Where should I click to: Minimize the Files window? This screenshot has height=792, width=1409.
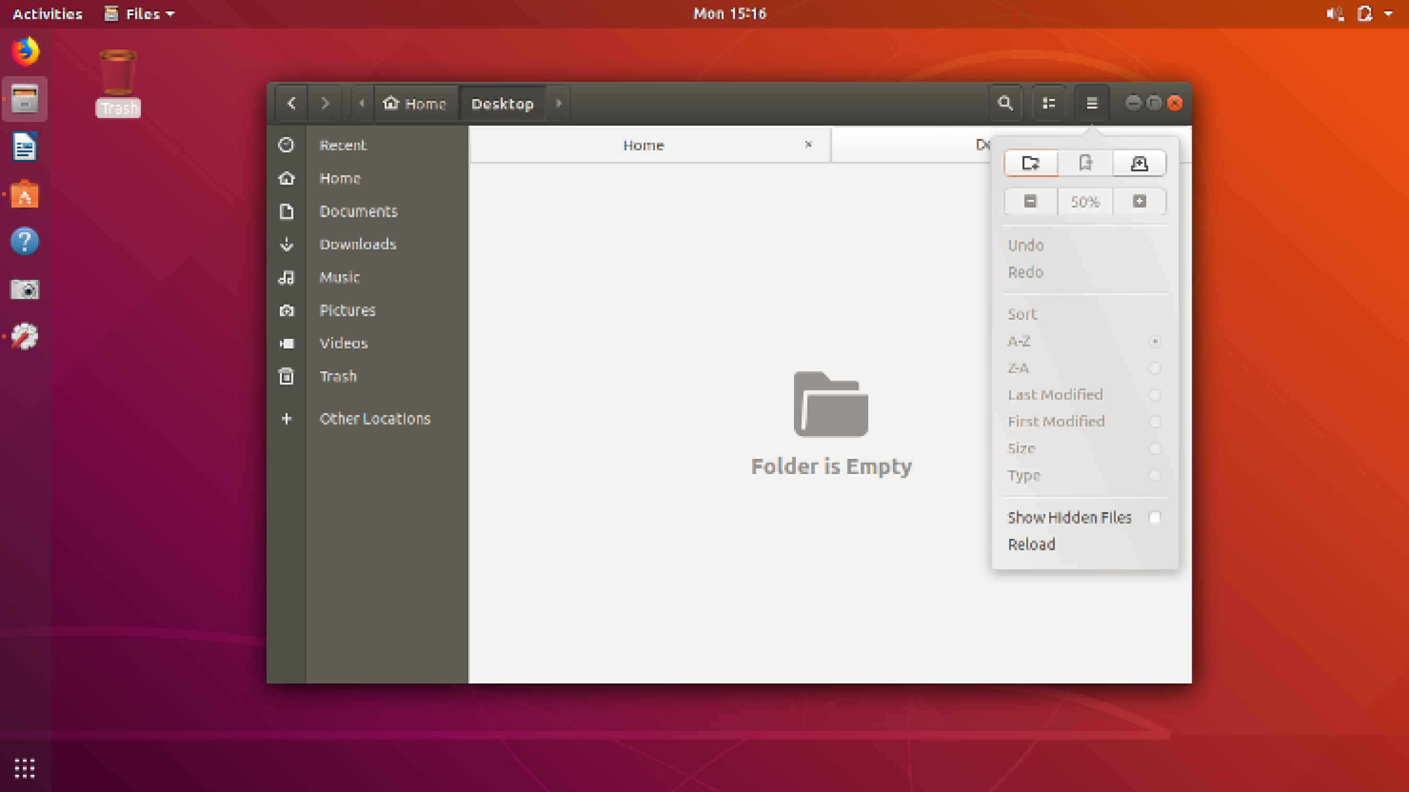1133,103
